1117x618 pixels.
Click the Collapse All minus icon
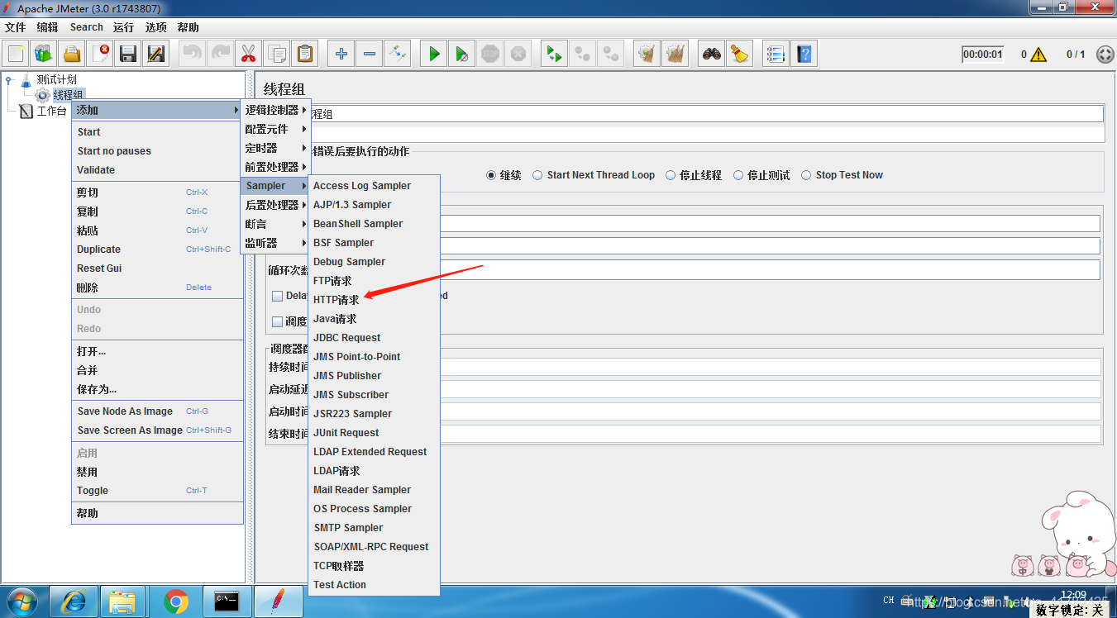click(370, 55)
